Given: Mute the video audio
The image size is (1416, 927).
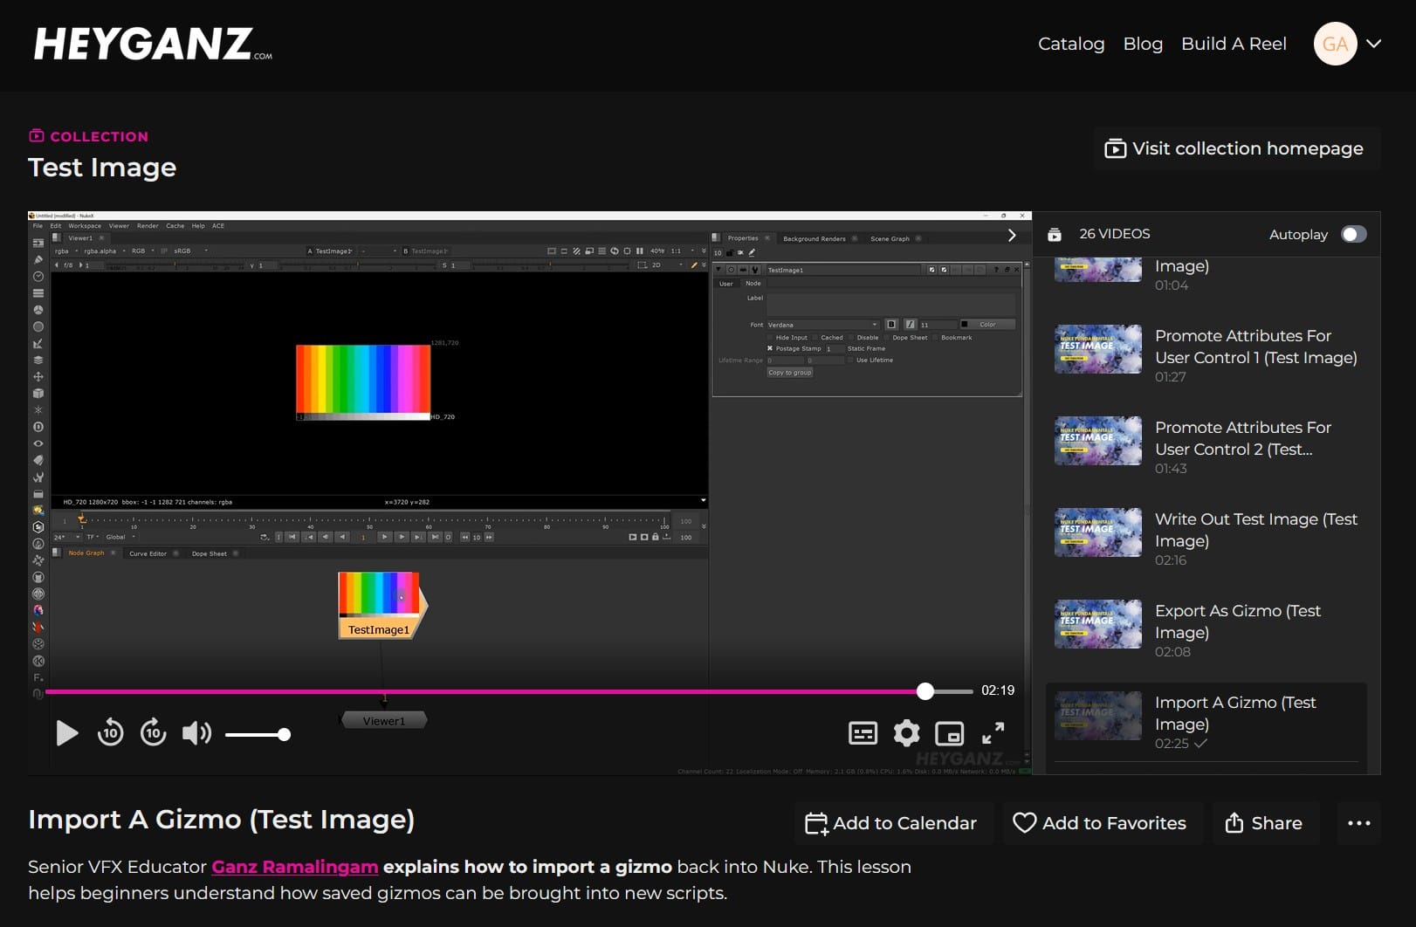Looking at the screenshot, I should point(196,733).
